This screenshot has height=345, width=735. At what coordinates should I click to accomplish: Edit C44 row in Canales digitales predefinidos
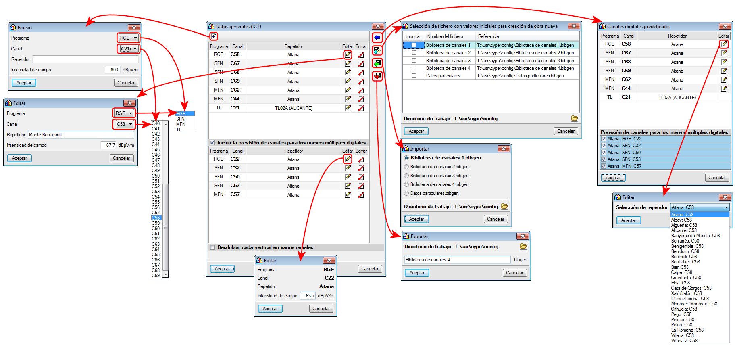pos(724,88)
